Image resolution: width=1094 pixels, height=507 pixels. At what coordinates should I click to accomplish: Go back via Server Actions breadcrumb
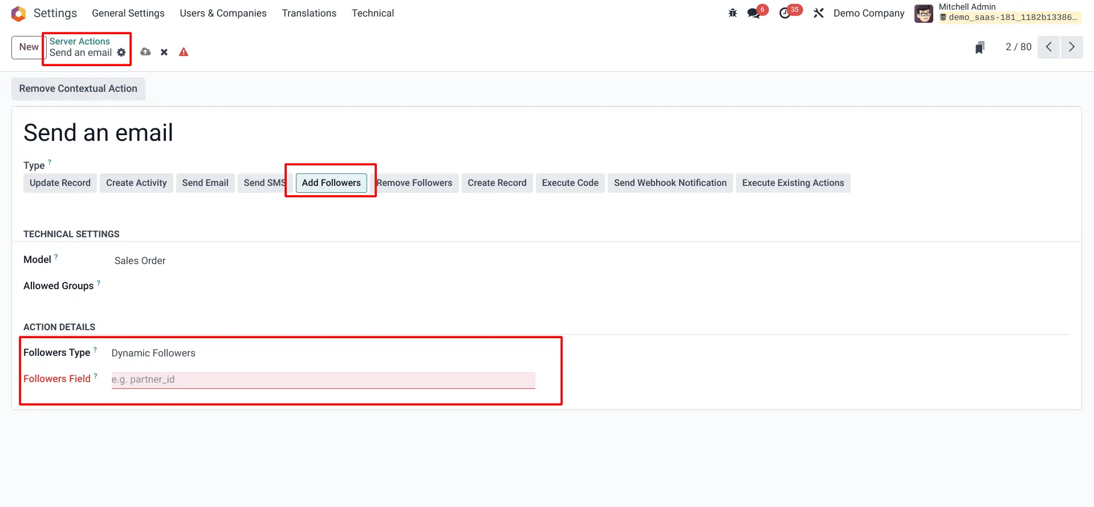click(80, 42)
